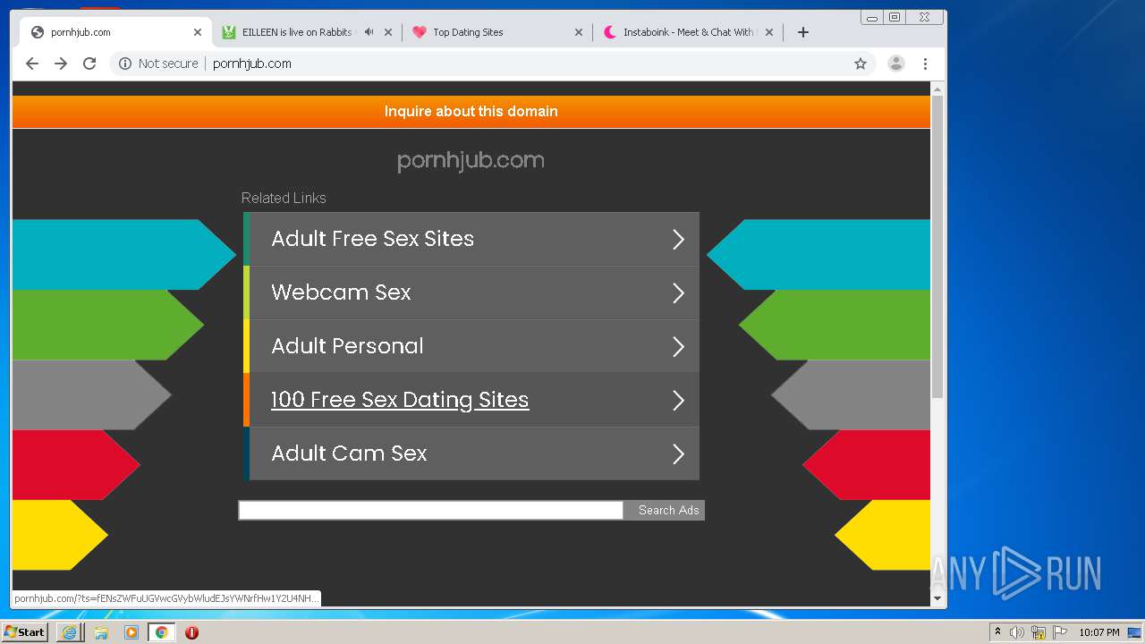Open the Chrome profile avatar
Viewport: 1145px width, 644px height.
[895, 64]
